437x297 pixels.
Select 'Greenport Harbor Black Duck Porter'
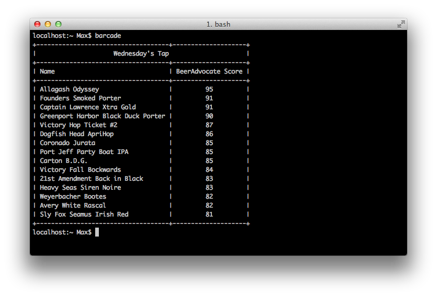click(x=103, y=116)
